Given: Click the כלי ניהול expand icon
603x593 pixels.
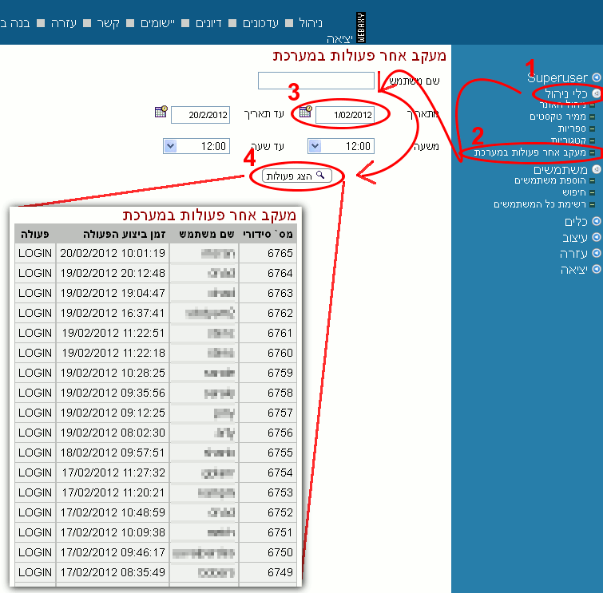Looking at the screenshot, I should (597, 93).
